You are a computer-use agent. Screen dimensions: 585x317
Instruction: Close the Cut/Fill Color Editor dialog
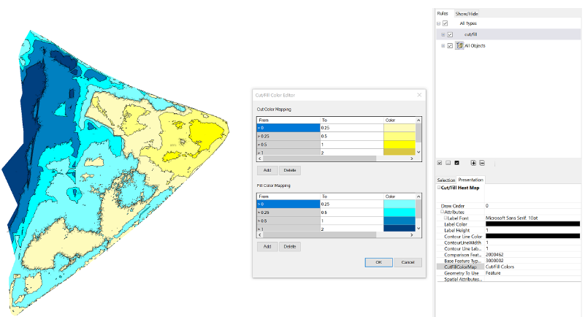[x=419, y=95]
